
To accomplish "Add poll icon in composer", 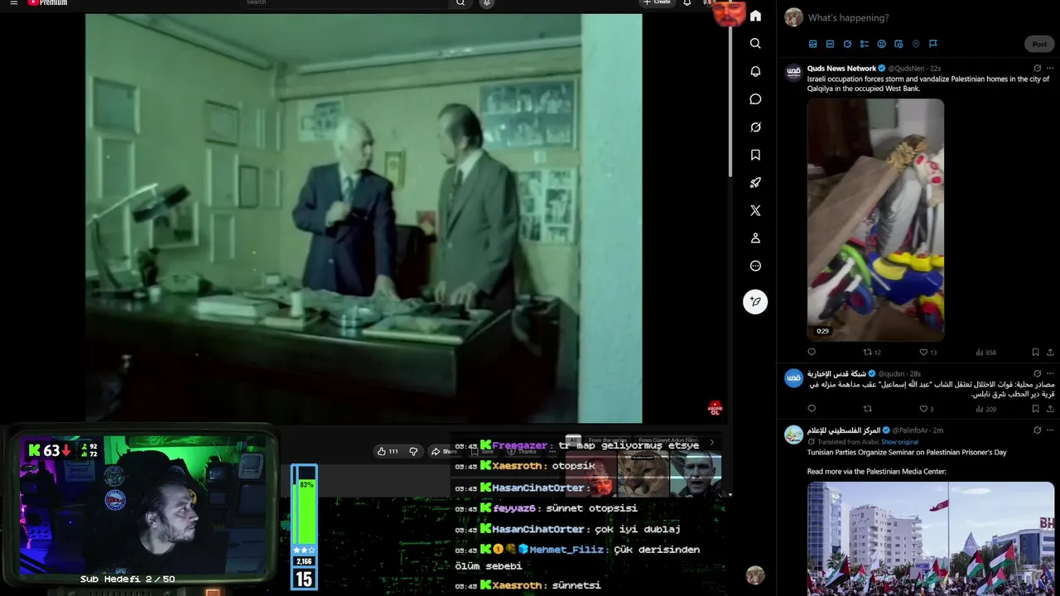I will pyautogui.click(x=865, y=44).
